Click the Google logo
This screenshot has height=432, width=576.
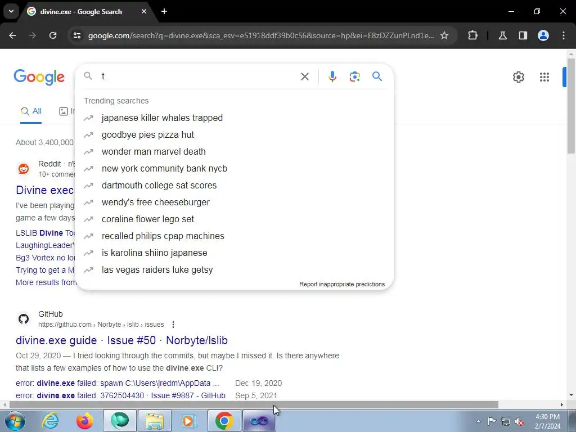click(x=39, y=77)
